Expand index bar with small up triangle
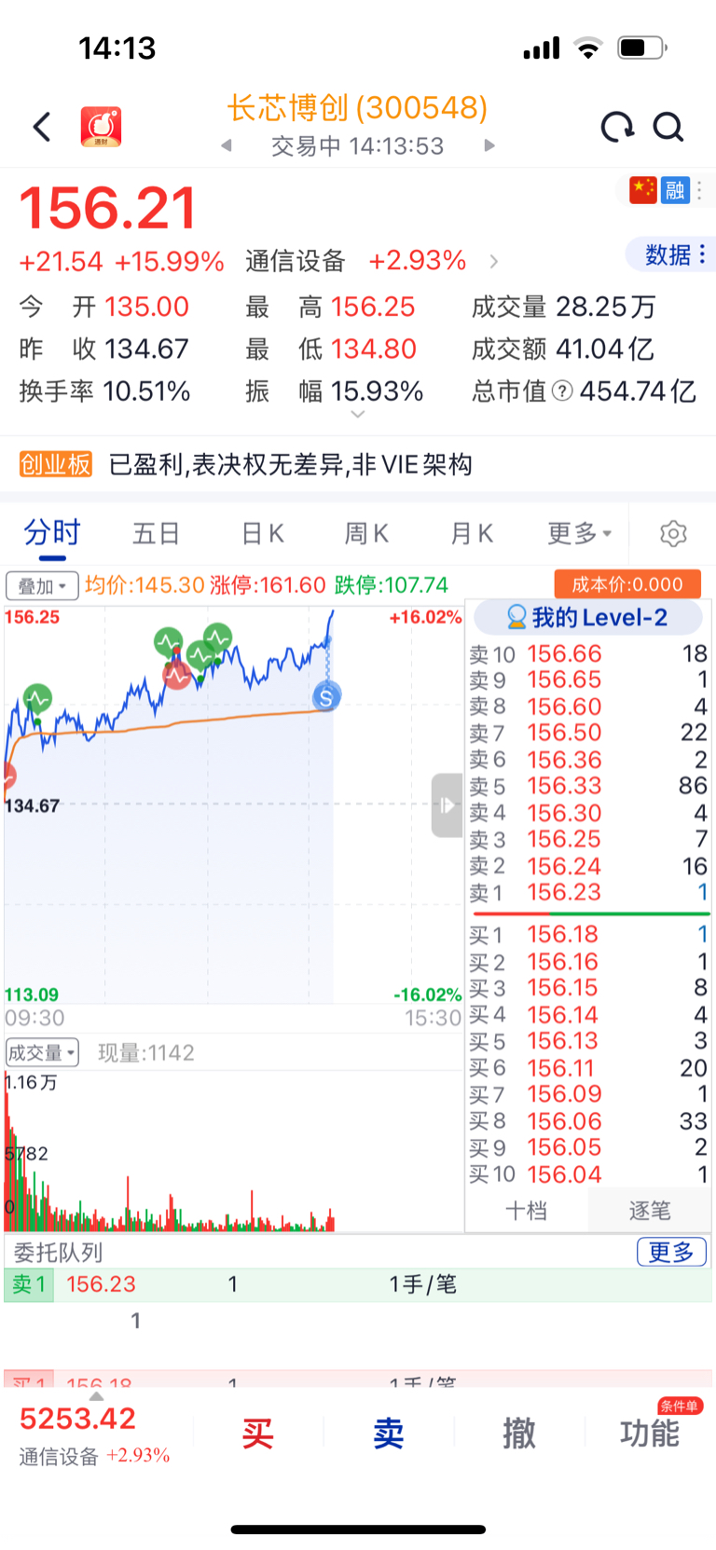This screenshot has width=716, height=1550. pos(96,1395)
